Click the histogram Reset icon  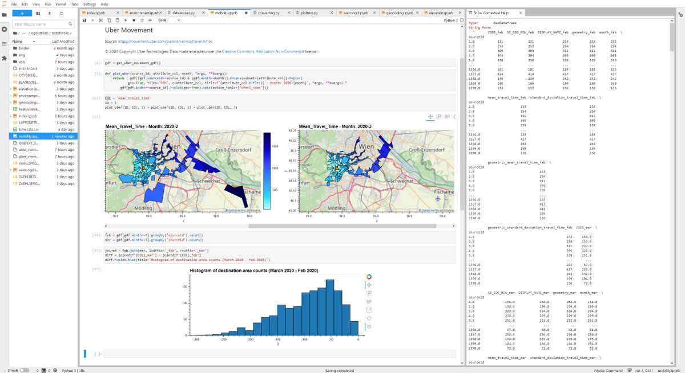(x=369, y=318)
